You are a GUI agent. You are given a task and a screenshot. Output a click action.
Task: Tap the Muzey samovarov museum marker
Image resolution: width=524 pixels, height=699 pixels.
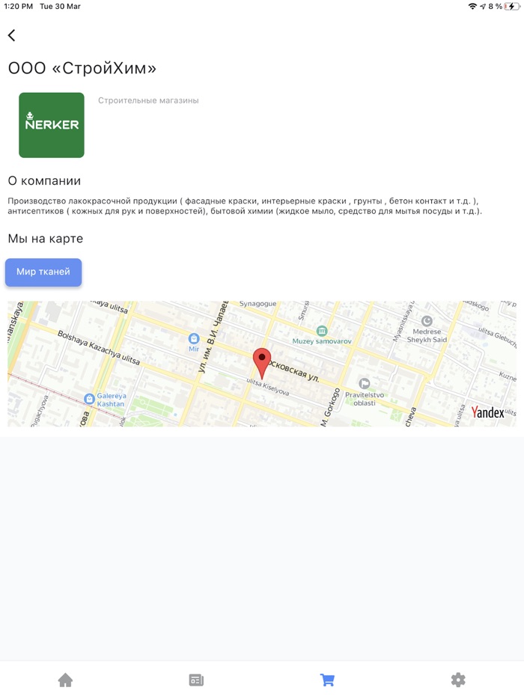pos(322,331)
